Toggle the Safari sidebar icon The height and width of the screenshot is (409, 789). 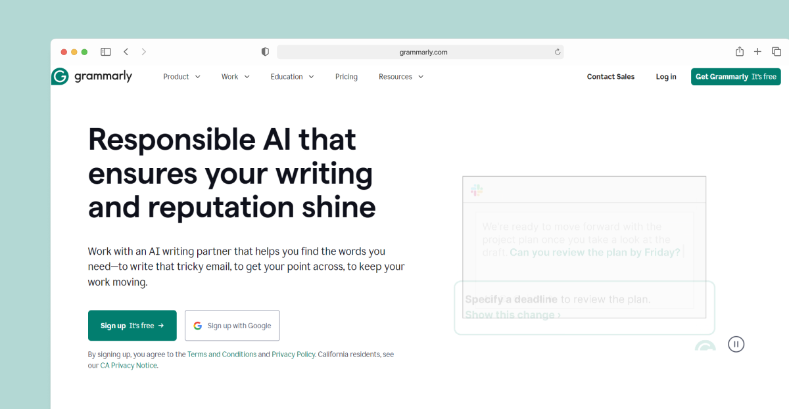(x=105, y=52)
